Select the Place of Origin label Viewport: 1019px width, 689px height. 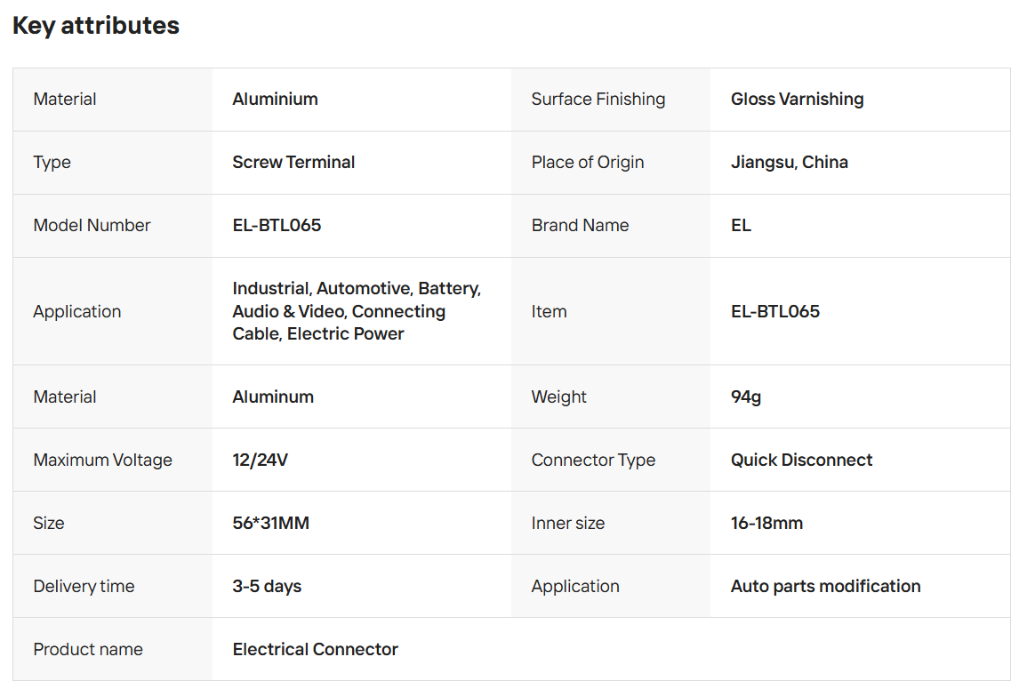tap(587, 163)
